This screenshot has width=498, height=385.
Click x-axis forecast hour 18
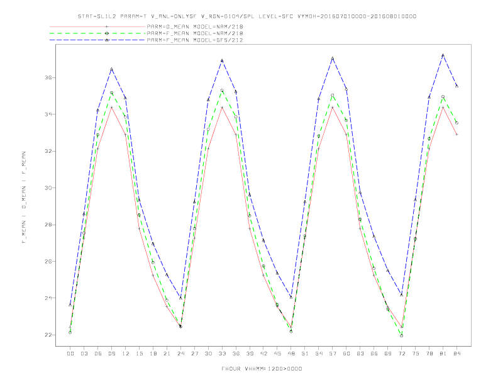153,354
